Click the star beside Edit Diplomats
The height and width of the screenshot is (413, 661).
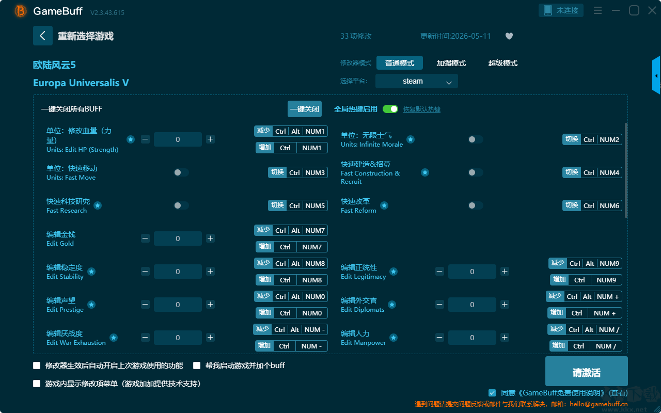coord(392,305)
